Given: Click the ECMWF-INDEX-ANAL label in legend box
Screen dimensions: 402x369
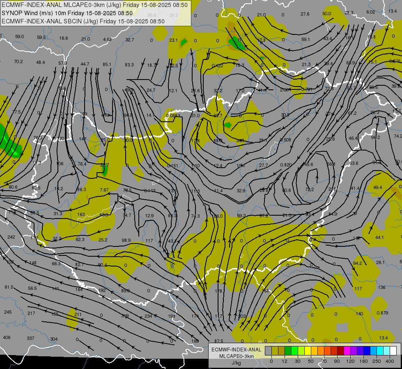Looking at the screenshot, I should point(236,350).
